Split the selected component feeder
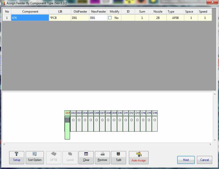Image resolution: width=219 pixels, height=169 pixels. [x=118, y=157]
